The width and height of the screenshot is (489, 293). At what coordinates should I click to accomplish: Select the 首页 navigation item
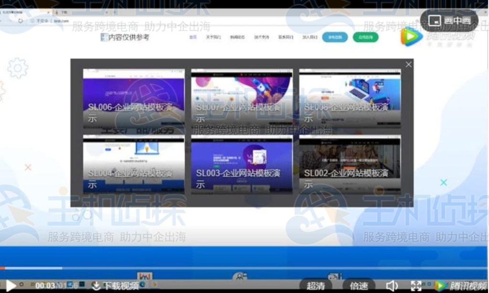pos(192,37)
